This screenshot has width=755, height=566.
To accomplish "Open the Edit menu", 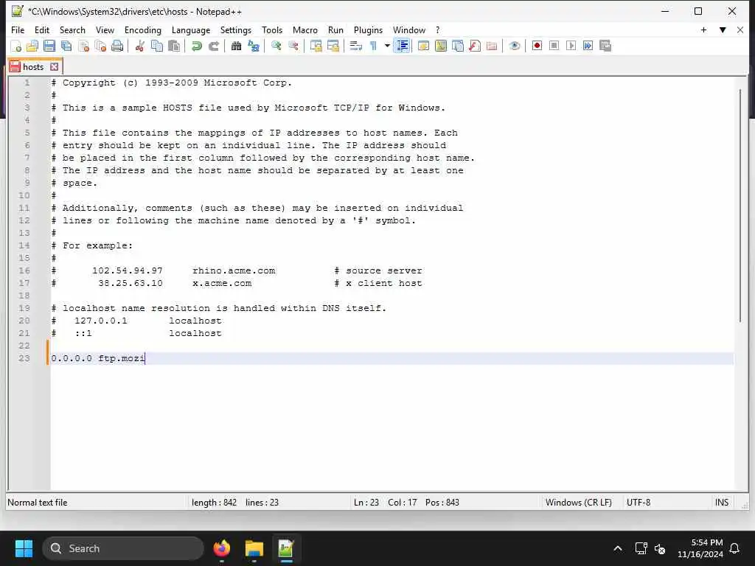I will 42,29.
